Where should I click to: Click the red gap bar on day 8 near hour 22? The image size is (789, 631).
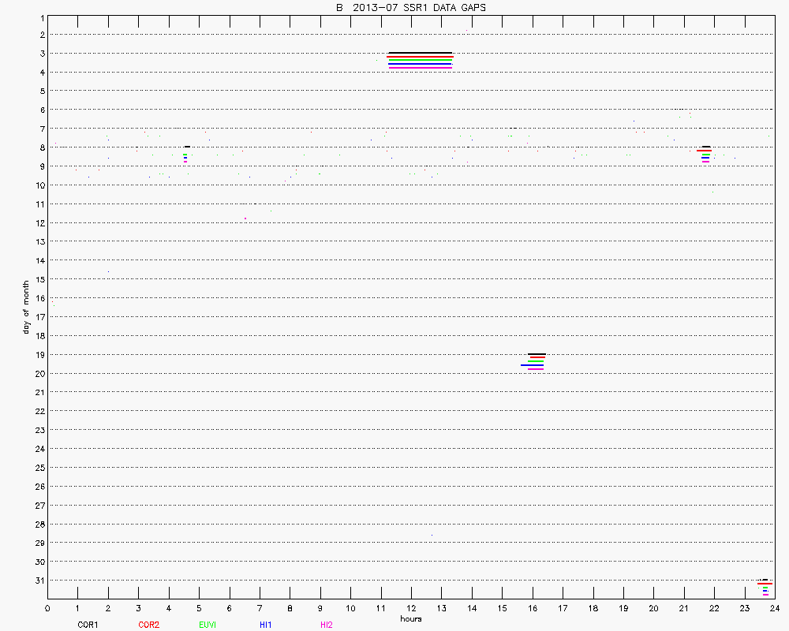704,151
